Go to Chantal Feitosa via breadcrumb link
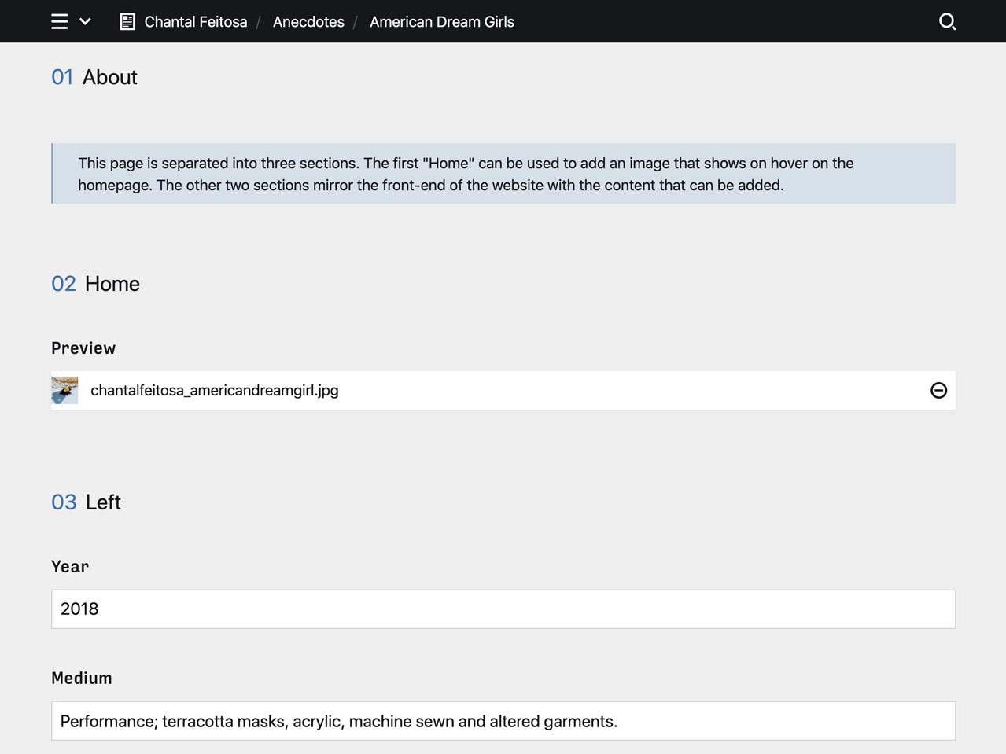This screenshot has height=754, width=1006. (195, 21)
